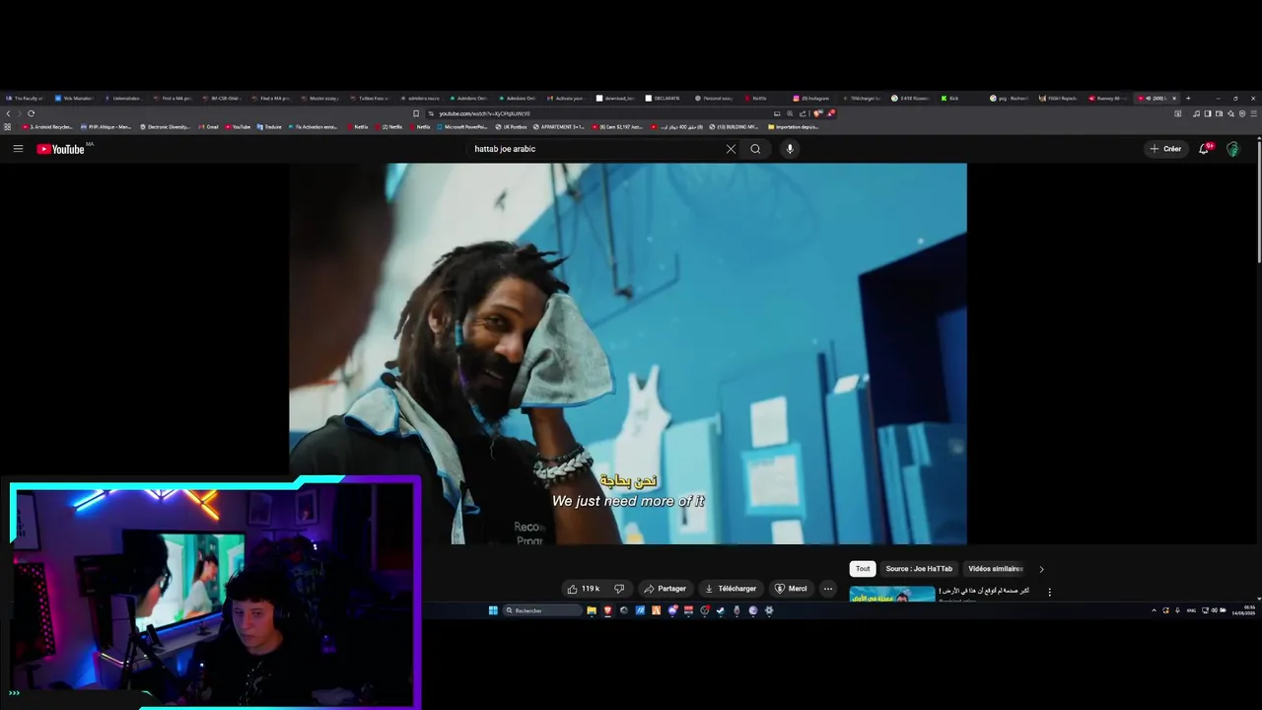
Task: Open the account avatar menu
Action: pos(1232,149)
